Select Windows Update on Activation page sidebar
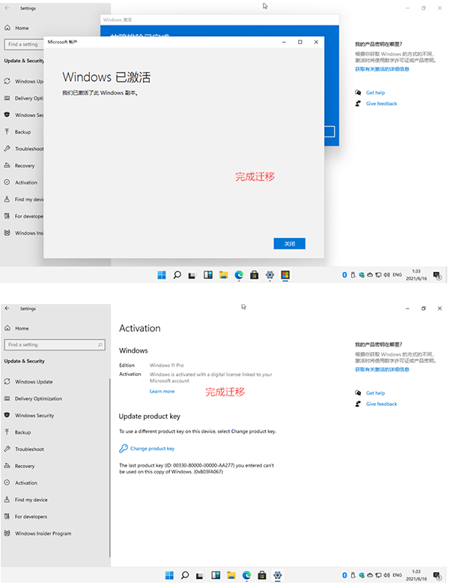 pos(34,382)
